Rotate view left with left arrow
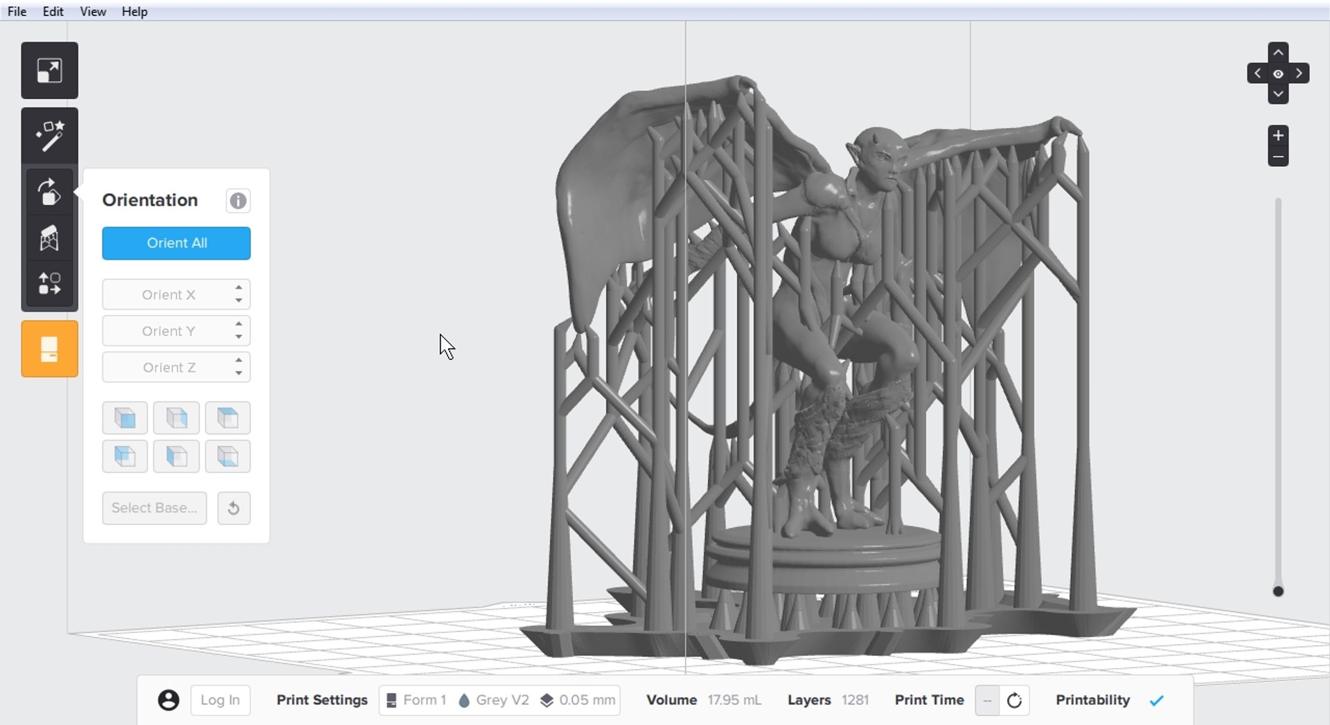Viewport: 1330px width, 725px height. click(x=1257, y=73)
